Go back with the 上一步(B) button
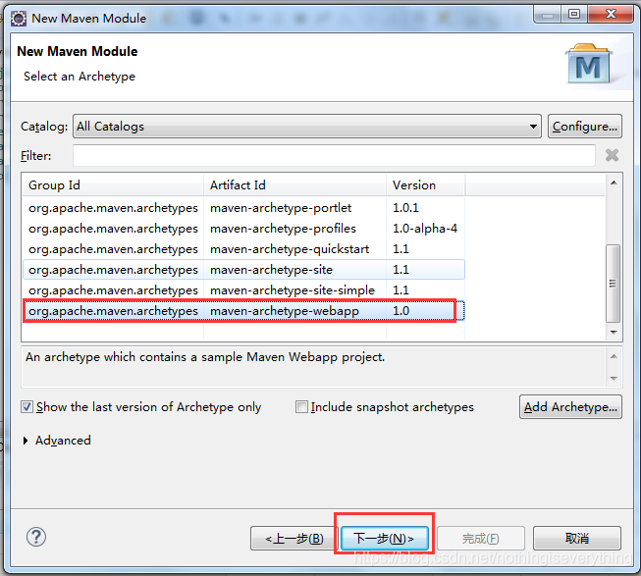 [294, 539]
